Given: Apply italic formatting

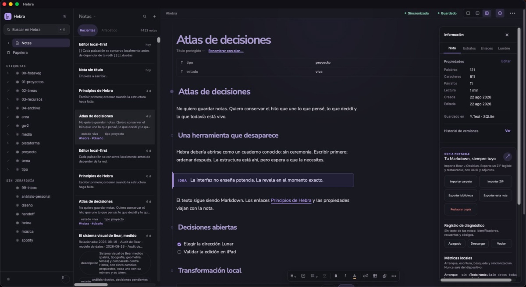Looking at the screenshot, I should tap(345, 276).
